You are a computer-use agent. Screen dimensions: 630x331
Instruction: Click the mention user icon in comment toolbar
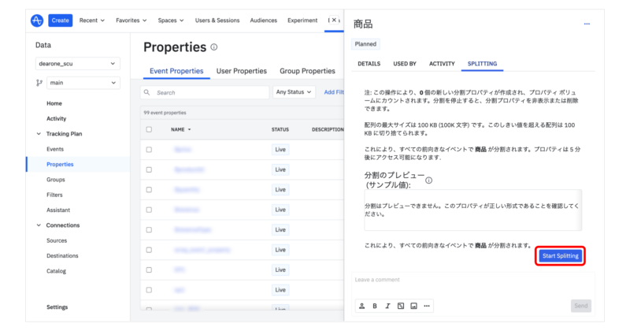coord(361,306)
